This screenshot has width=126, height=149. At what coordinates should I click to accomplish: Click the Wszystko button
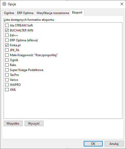pyautogui.click(x=13, y=124)
